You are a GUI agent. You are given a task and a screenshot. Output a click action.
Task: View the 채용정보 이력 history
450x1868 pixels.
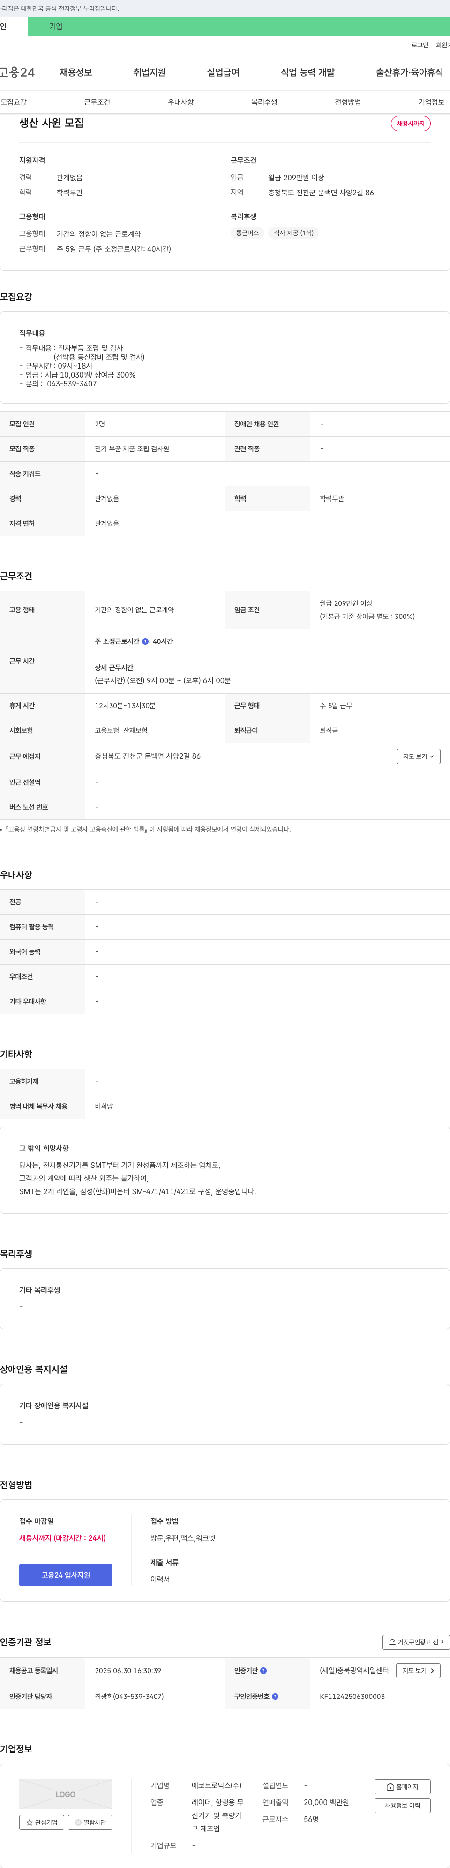402,1805
